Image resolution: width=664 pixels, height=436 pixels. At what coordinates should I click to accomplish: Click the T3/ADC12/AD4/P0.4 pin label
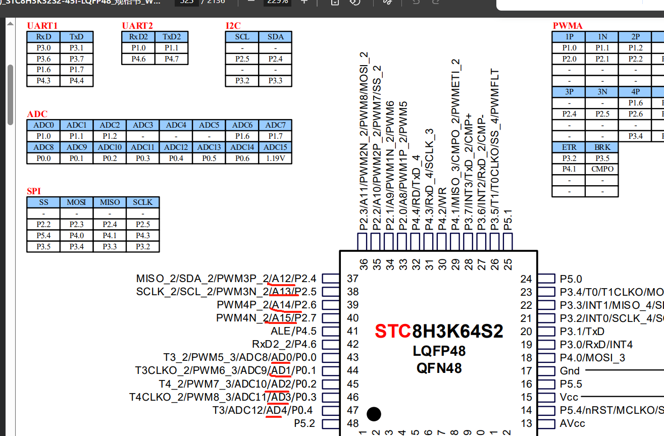(x=263, y=410)
